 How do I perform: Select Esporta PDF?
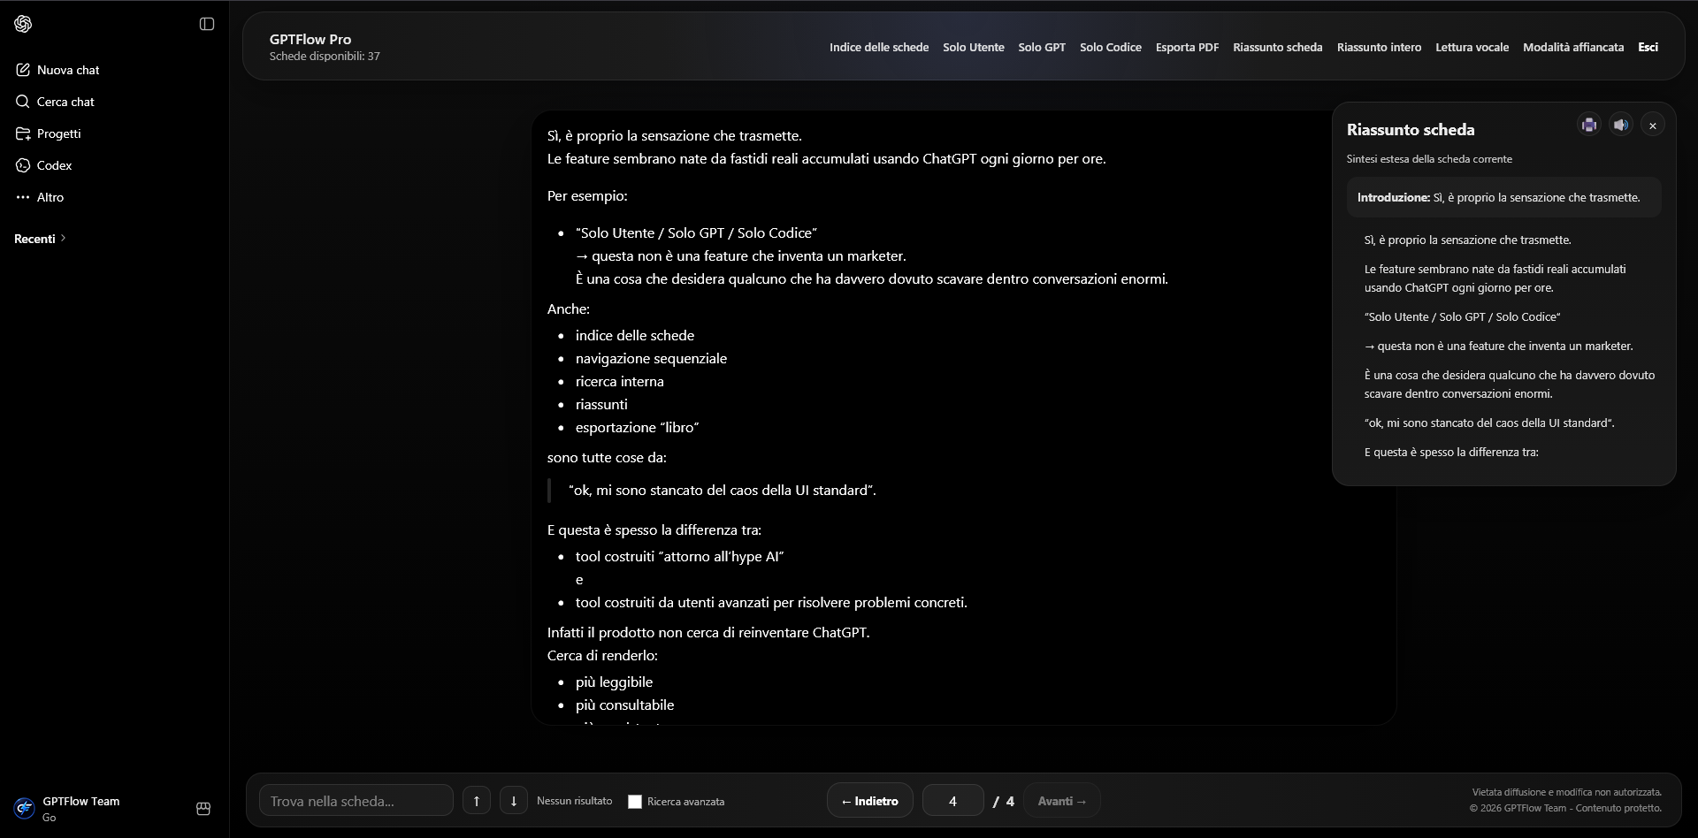1187,47
